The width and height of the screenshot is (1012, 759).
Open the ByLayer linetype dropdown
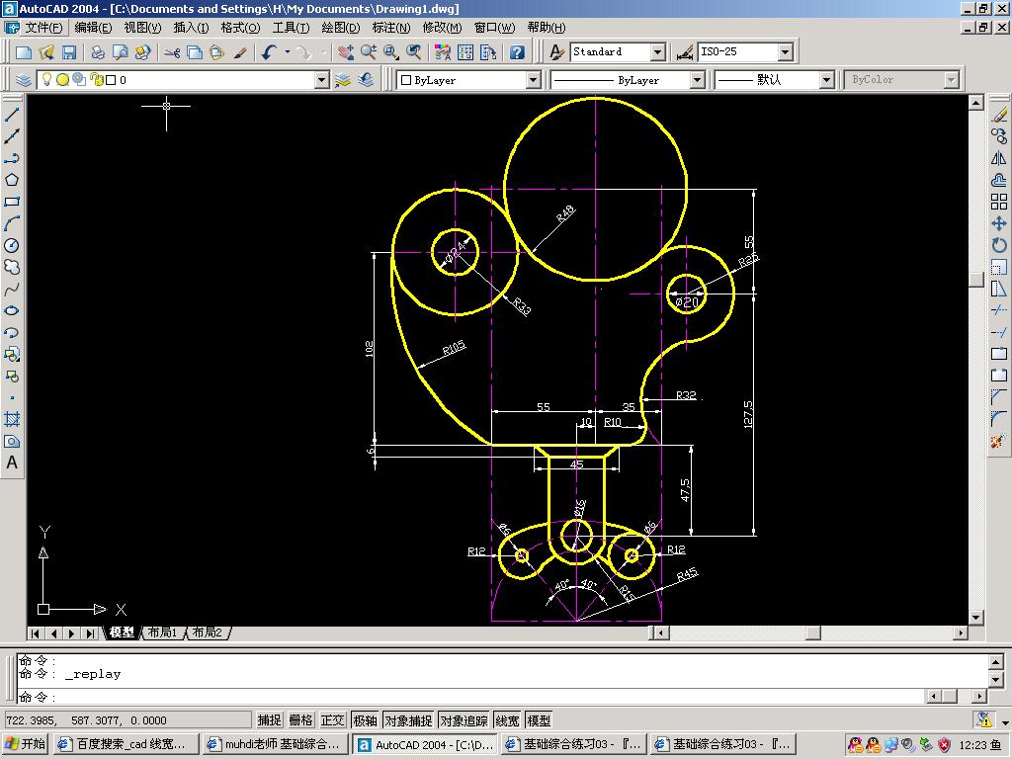pos(697,80)
